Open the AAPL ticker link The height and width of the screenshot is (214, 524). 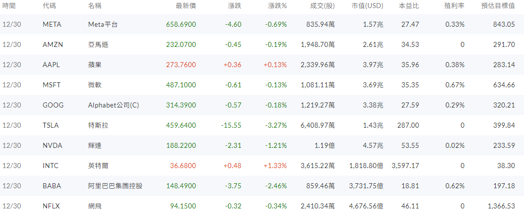click(x=51, y=65)
